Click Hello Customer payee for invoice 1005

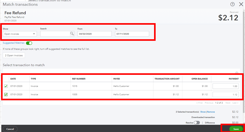coord(121,94)
